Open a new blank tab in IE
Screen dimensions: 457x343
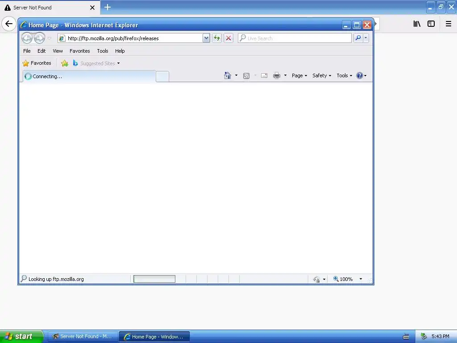pos(162,77)
